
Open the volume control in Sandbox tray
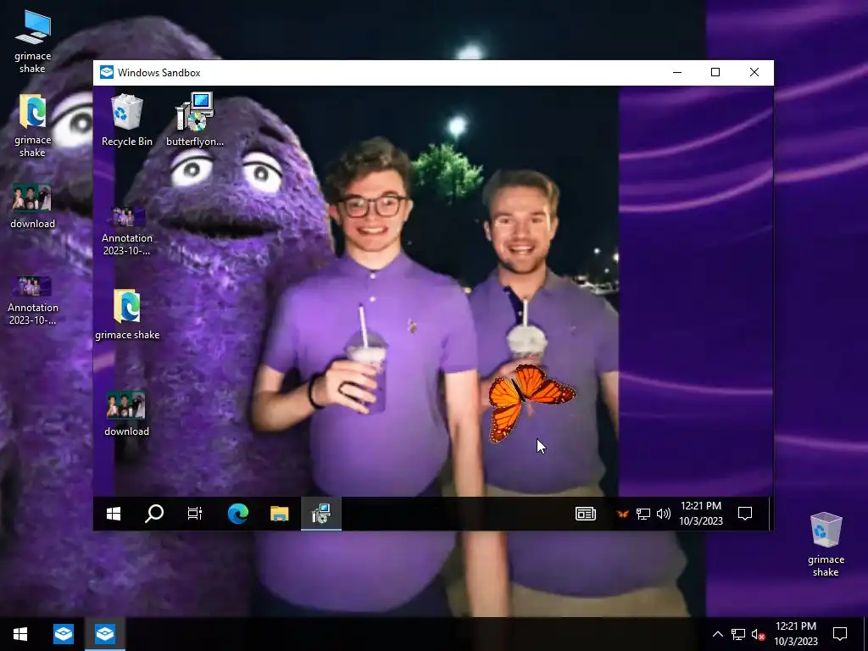coord(663,515)
